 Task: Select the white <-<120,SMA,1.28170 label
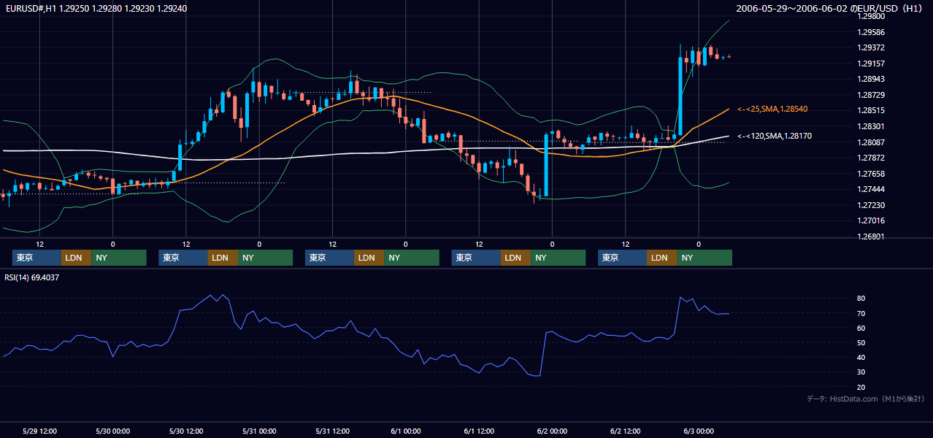pyautogui.click(x=775, y=136)
